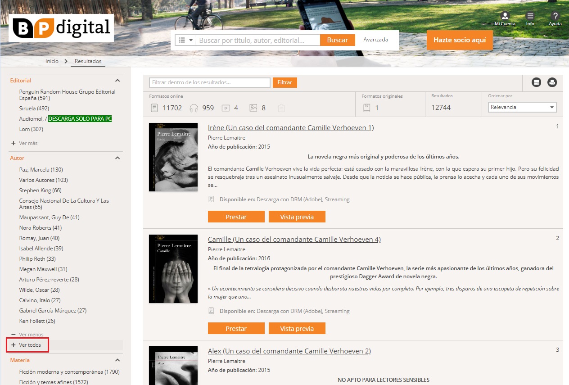Click the BP digital logo
The image size is (569, 385).
click(x=61, y=28)
